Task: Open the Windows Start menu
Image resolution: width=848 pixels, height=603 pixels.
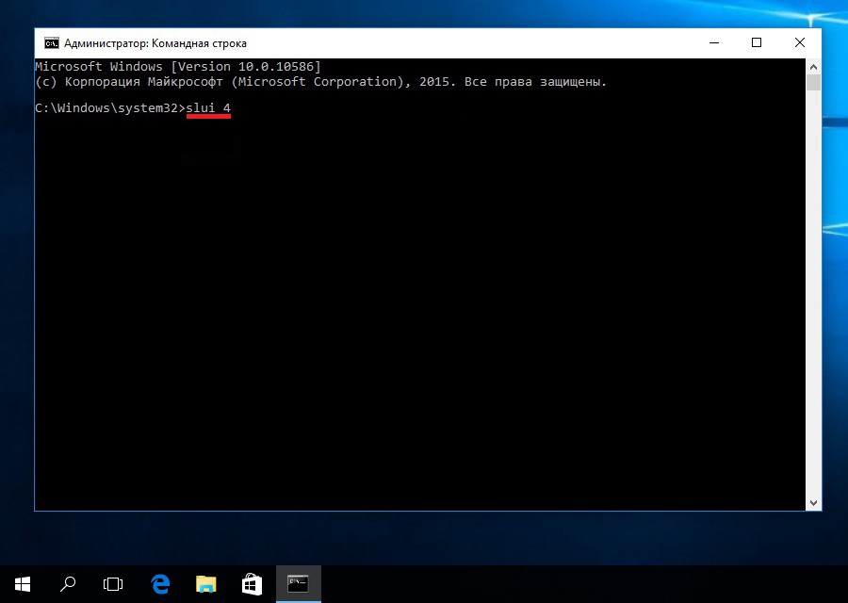Action: point(23,584)
